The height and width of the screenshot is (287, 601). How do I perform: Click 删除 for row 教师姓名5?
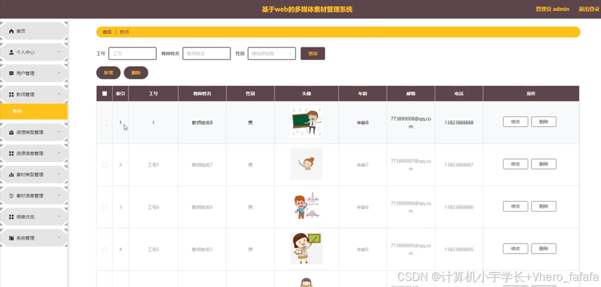(544, 248)
